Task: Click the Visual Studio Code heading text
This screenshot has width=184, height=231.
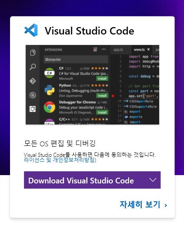Action: coord(89,31)
